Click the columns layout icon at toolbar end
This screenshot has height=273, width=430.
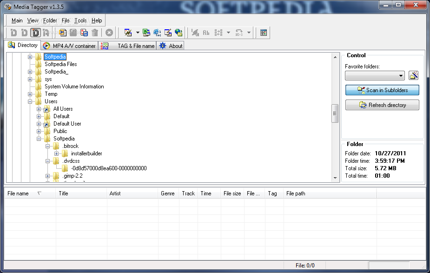[x=263, y=33]
